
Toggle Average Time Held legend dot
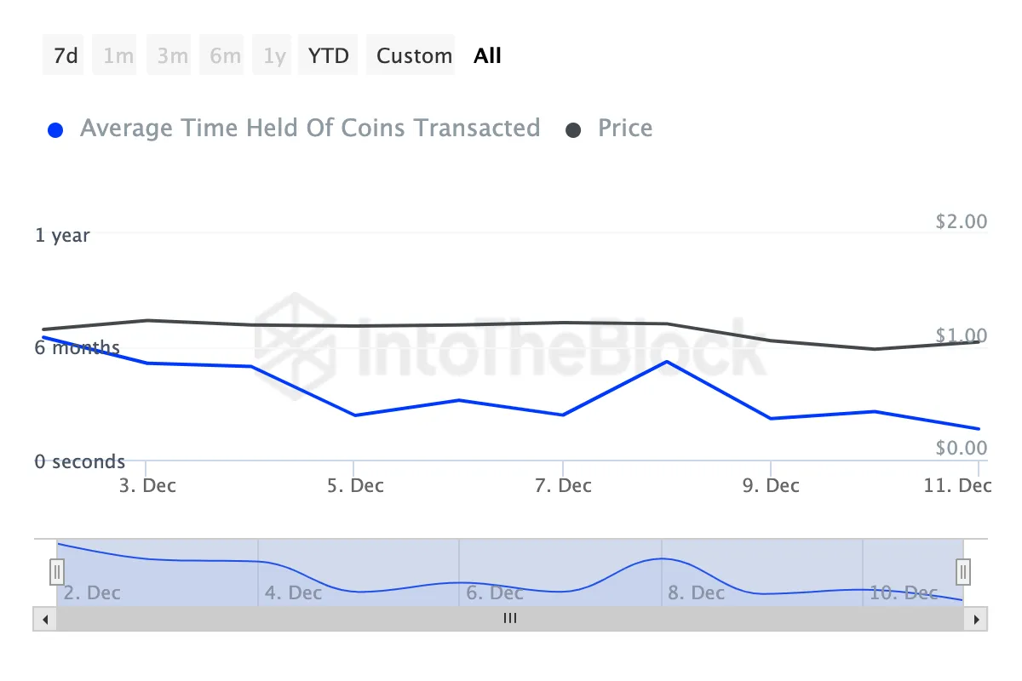pos(56,130)
